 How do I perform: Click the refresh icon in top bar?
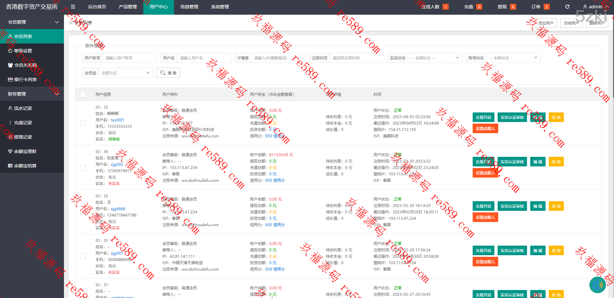pos(567,7)
